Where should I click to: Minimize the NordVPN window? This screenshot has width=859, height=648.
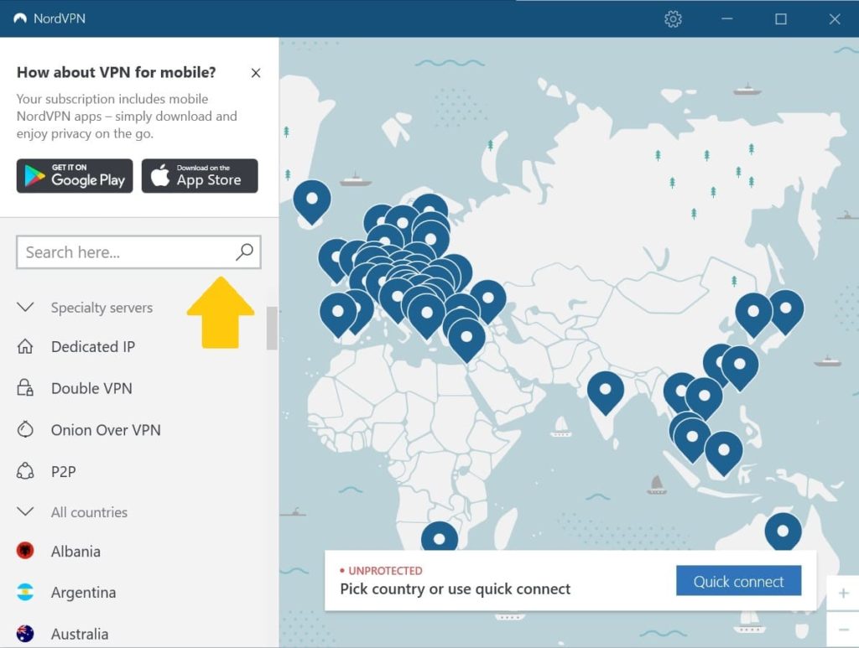(x=727, y=18)
